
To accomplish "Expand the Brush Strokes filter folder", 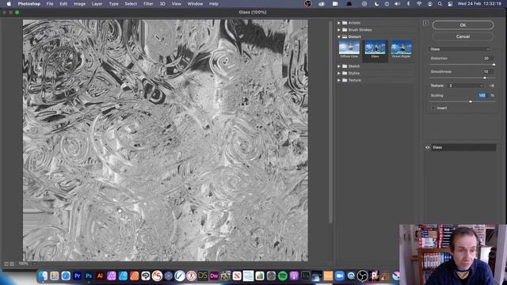I will point(339,30).
